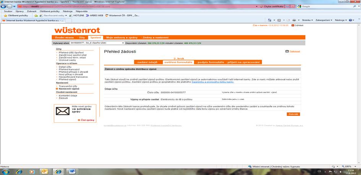361x175 pixels.
Task: Open Nezaúčtované transakce link
Action: (x=73, y=77)
